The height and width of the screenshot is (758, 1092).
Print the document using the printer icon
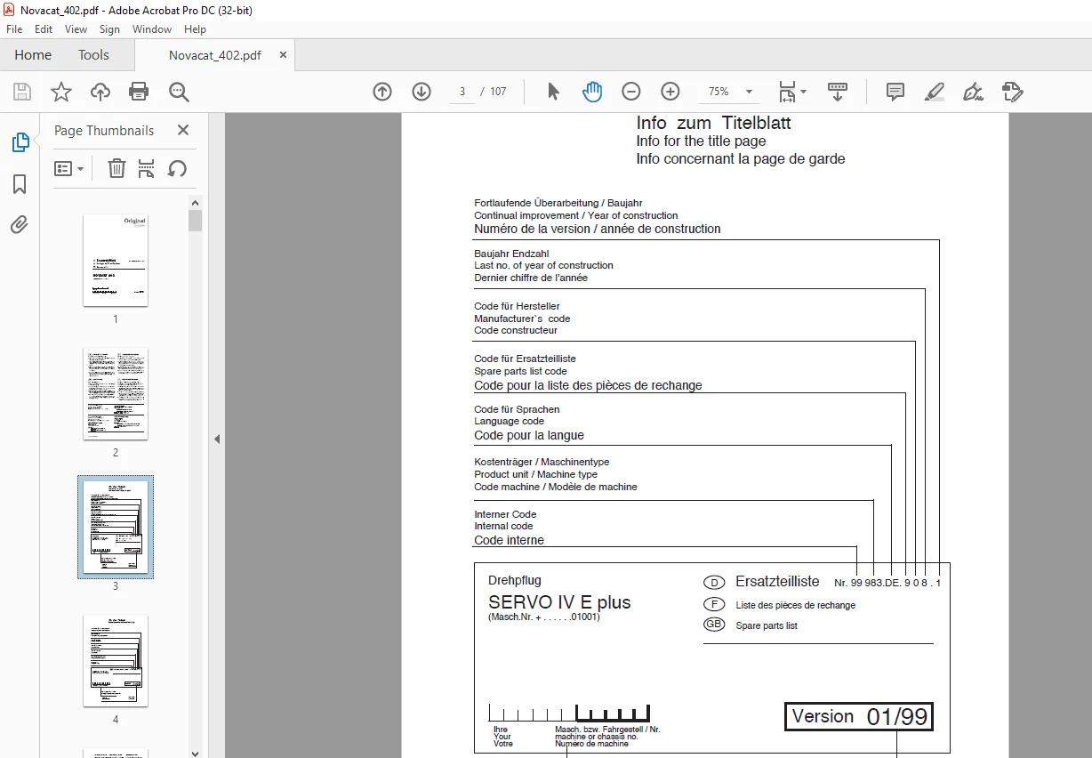click(x=139, y=92)
